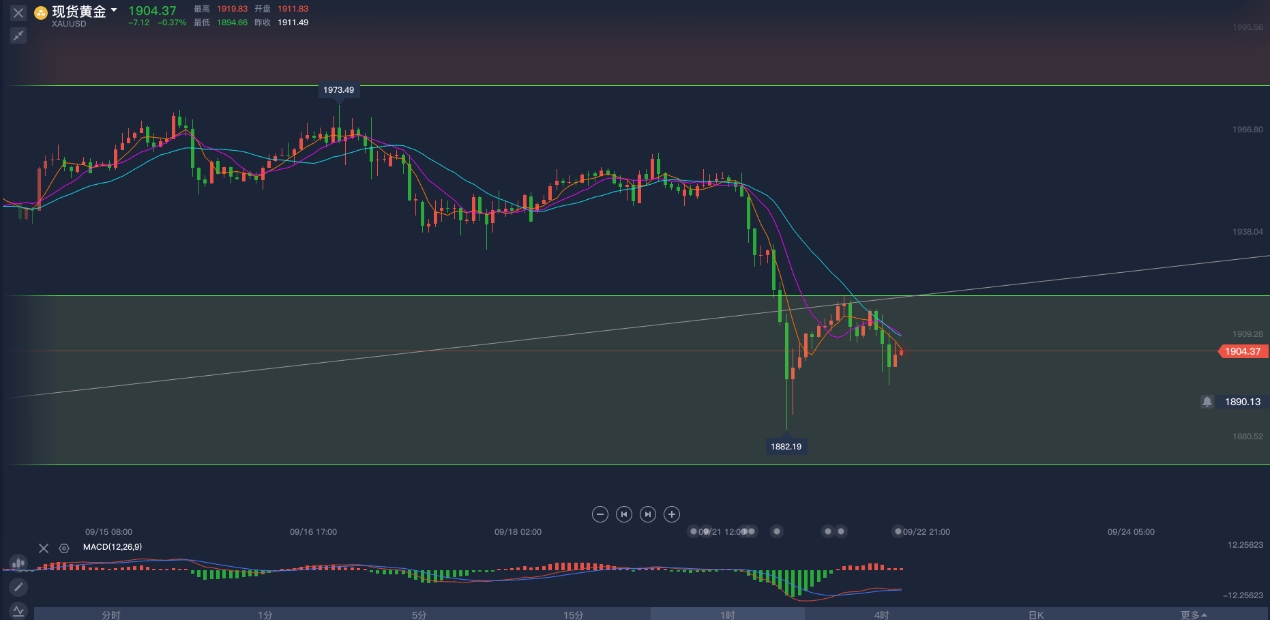The height and width of the screenshot is (620, 1270).
Task: Switch to 1分 timeframe
Action: tap(265, 615)
